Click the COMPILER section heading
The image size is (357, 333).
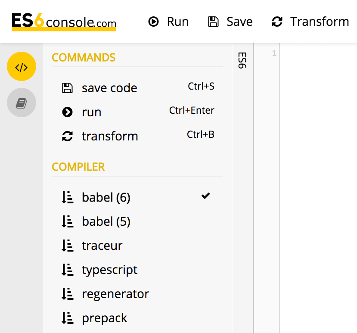coord(78,167)
